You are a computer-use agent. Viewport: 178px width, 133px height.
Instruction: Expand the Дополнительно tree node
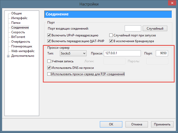click(8, 56)
